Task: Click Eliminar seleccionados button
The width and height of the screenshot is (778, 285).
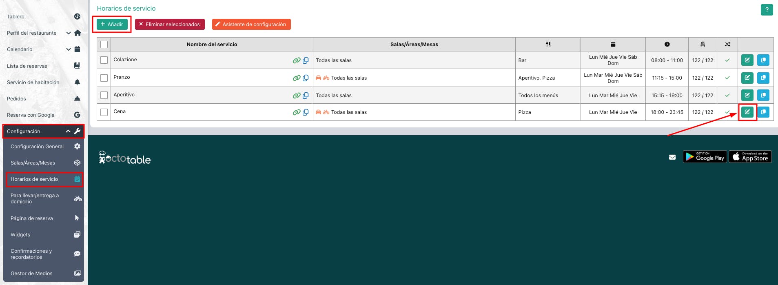Action: (170, 24)
